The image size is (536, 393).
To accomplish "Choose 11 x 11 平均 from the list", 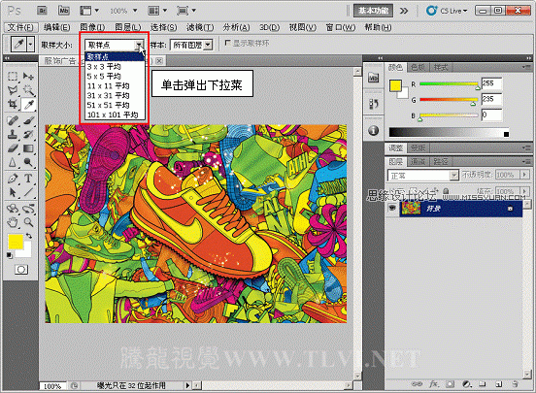I will tap(115, 85).
